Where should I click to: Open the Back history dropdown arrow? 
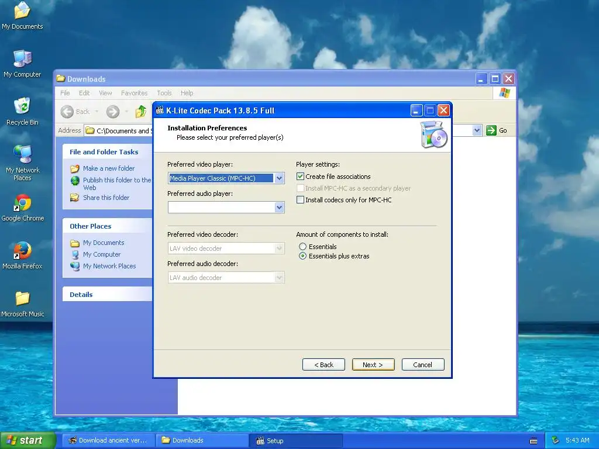(x=97, y=112)
